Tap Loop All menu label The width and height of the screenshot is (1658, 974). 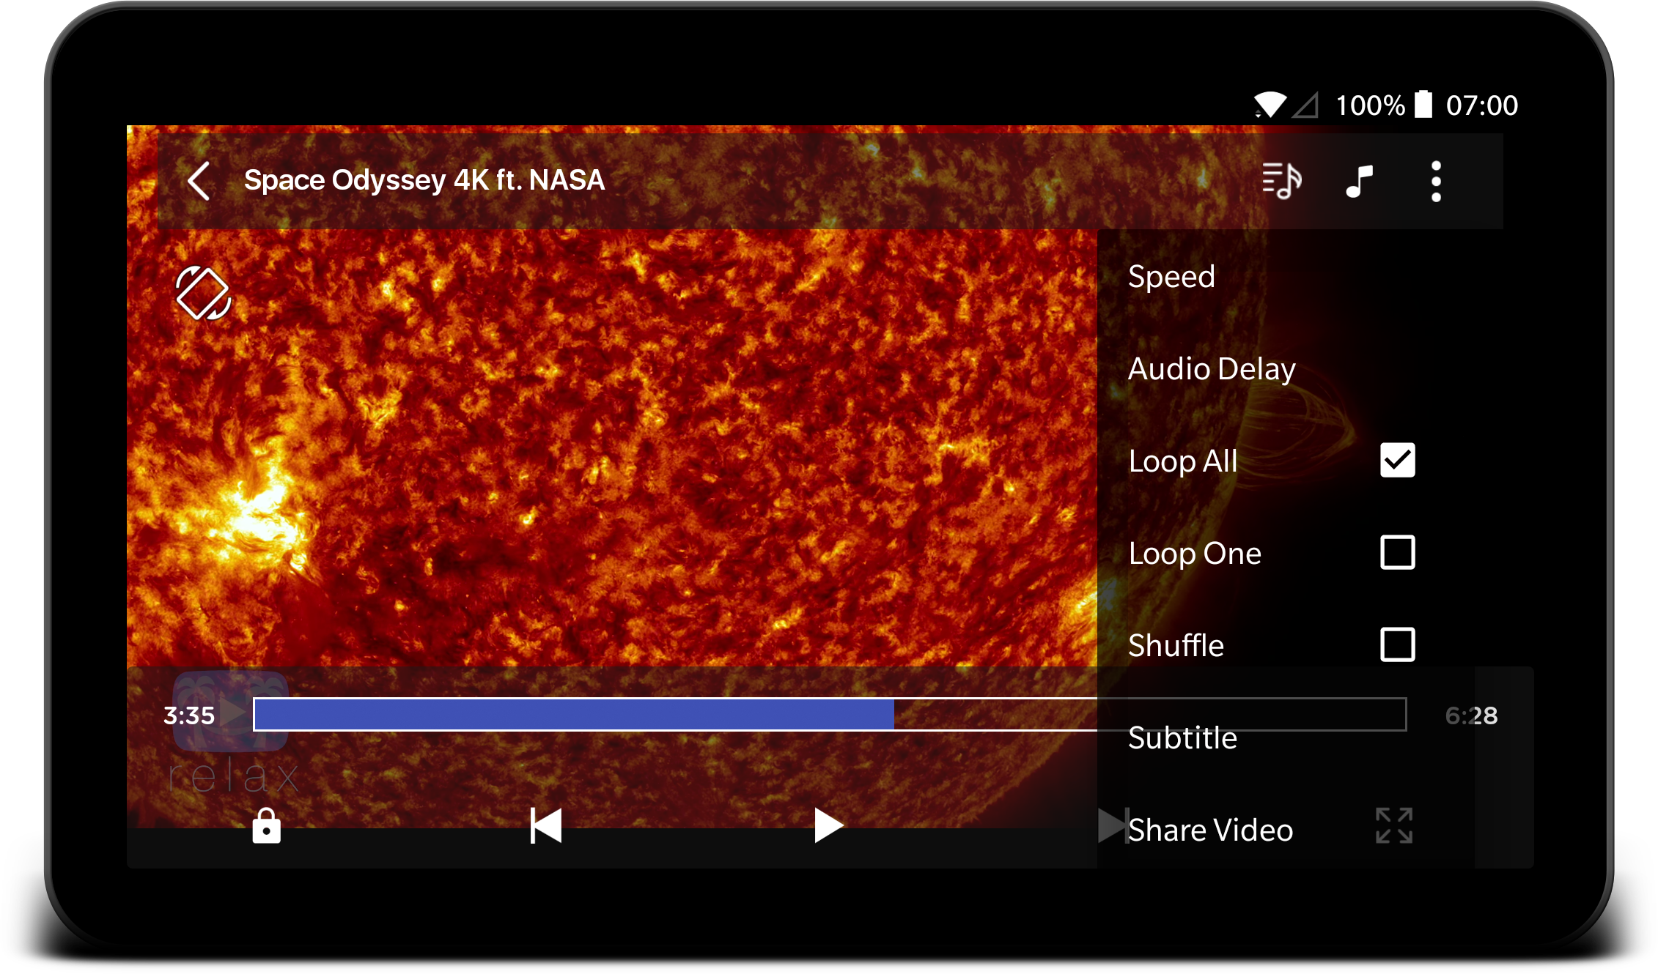click(x=1183, y=461)
